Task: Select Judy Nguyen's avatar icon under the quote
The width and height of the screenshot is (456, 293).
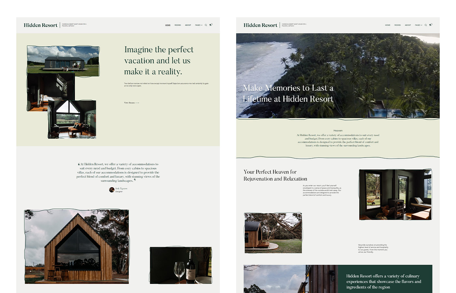Action: (112, 190)
